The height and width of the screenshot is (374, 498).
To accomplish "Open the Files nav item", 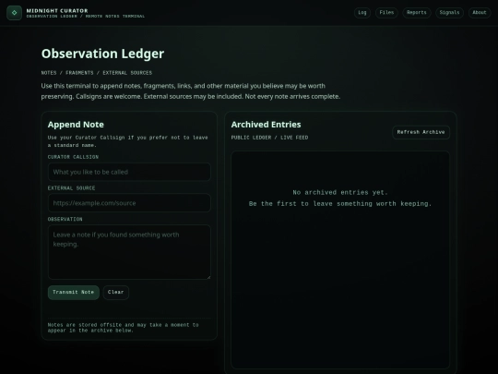I will point(386,13).
